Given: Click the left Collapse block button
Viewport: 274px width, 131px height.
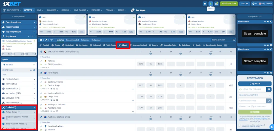Looking at the screenshot, I should click(19, 17).
